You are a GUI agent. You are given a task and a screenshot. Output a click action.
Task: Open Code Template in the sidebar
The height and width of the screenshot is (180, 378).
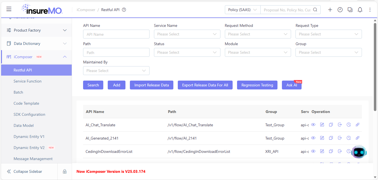(x=36, y=103)
